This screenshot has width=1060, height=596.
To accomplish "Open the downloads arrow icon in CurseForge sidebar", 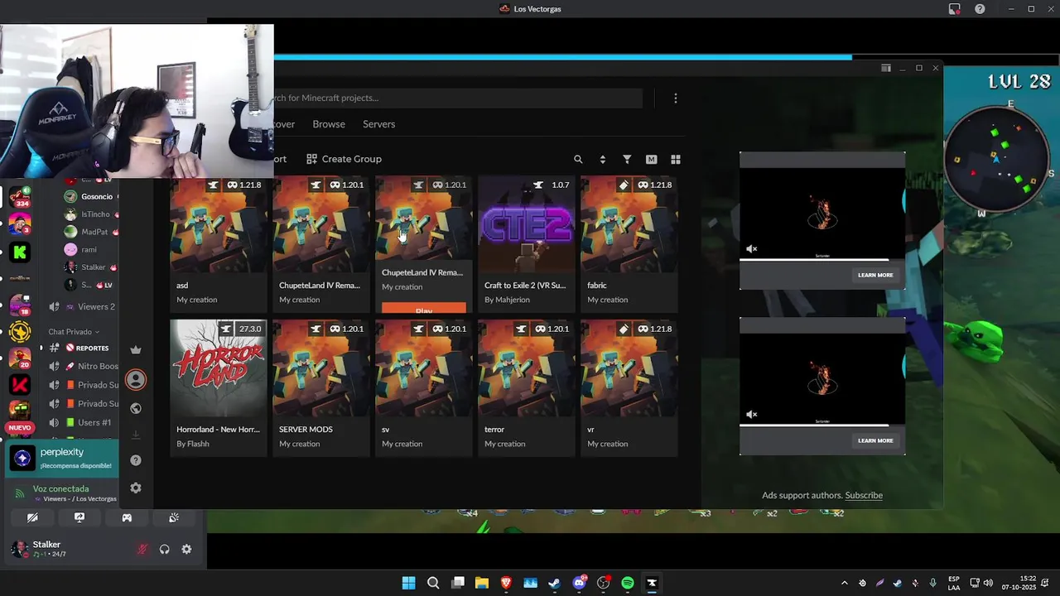I will click(136, 435).
